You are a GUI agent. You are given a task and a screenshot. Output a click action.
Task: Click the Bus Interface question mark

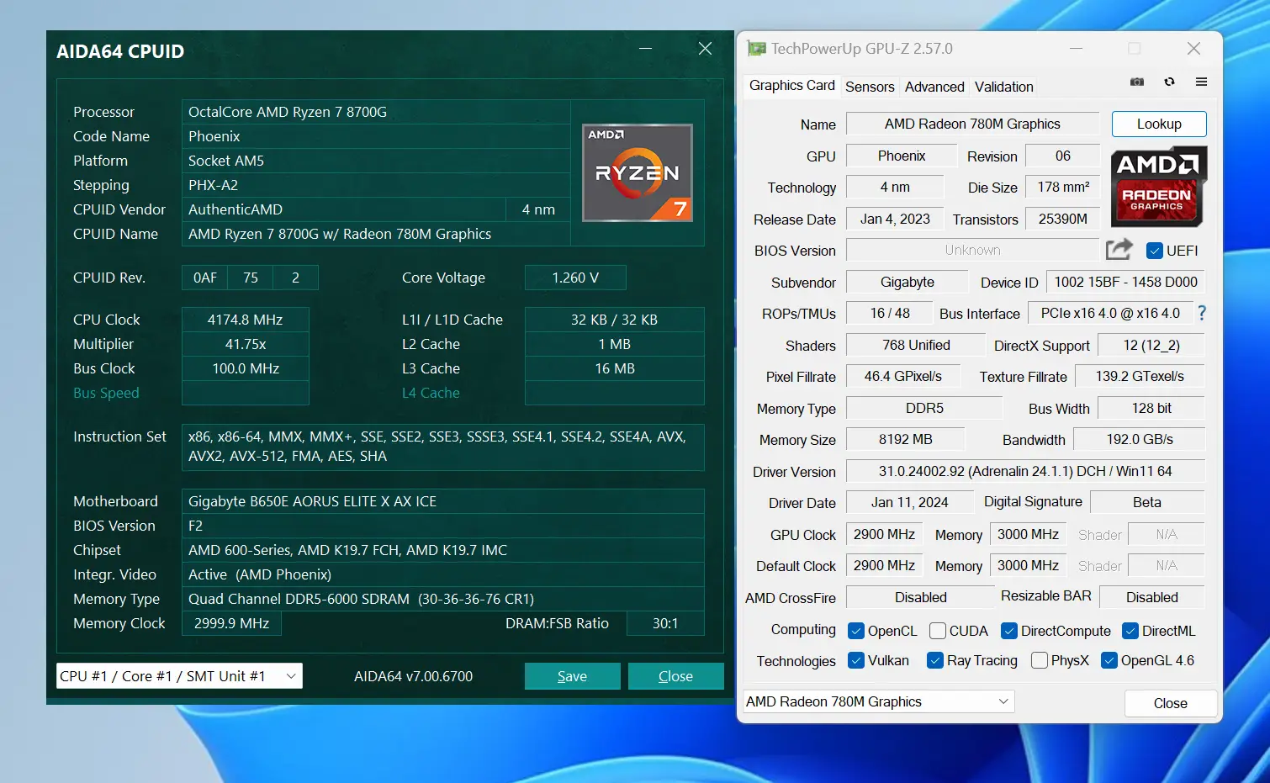point(1202,313)
